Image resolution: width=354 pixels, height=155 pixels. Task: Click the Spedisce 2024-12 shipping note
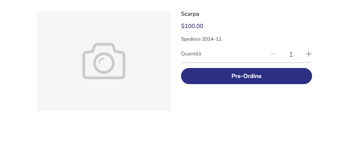point(202,39)
